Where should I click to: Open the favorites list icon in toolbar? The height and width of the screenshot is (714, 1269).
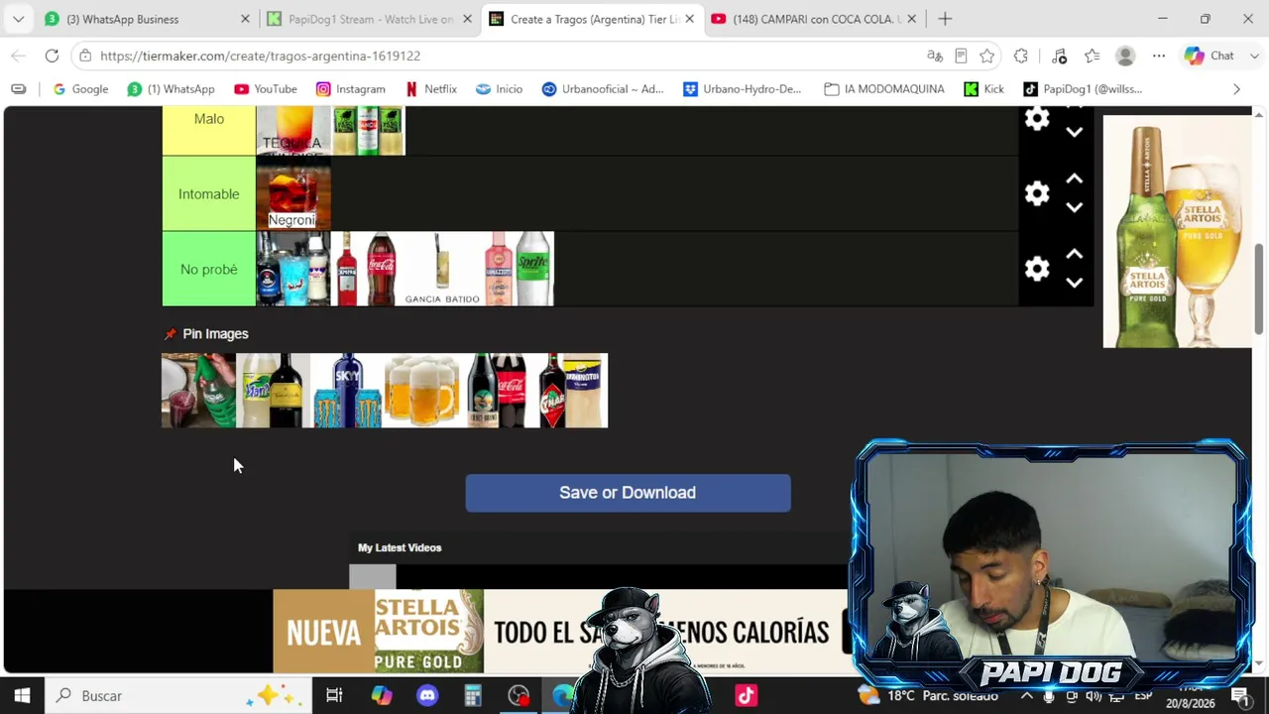click(1092, 56)
